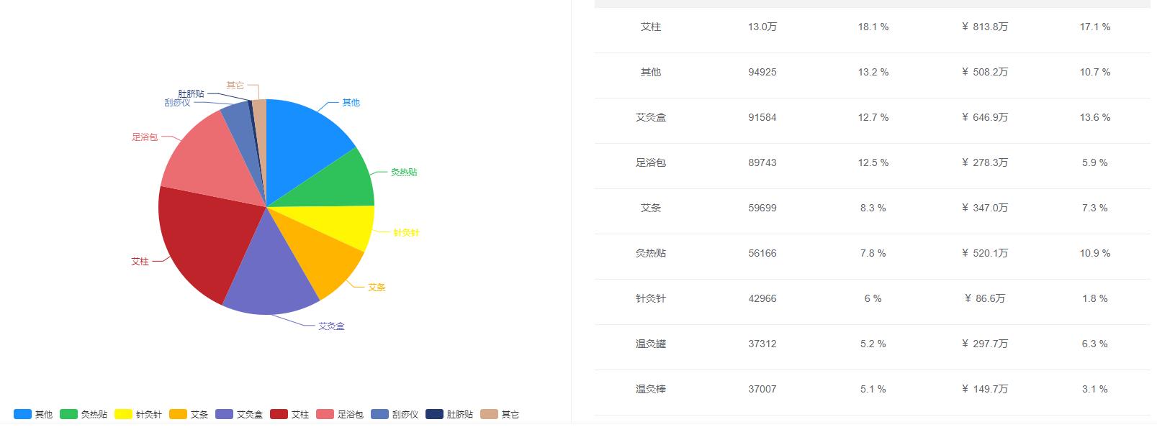The width and height of the screenshot is (1157, 427).
Task: Click the 艾条 orange legend swatch
Action: [x=179, y=414]
